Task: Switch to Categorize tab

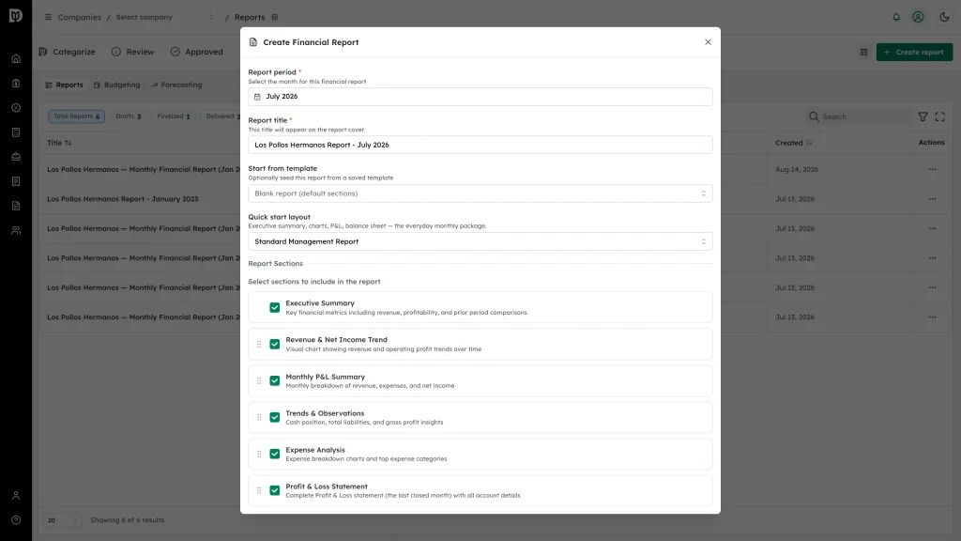Action: 68,53
